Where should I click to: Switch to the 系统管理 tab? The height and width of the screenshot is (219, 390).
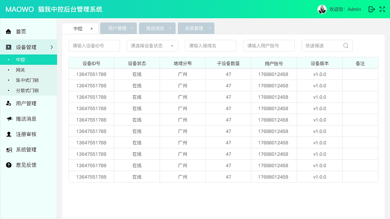click(x=196, y=28)
